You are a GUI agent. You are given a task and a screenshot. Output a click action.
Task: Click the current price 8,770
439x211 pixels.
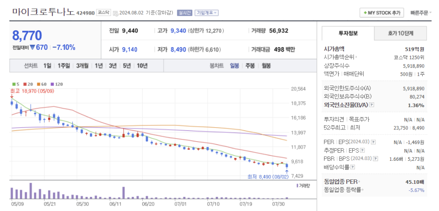(x=27, y=35)
